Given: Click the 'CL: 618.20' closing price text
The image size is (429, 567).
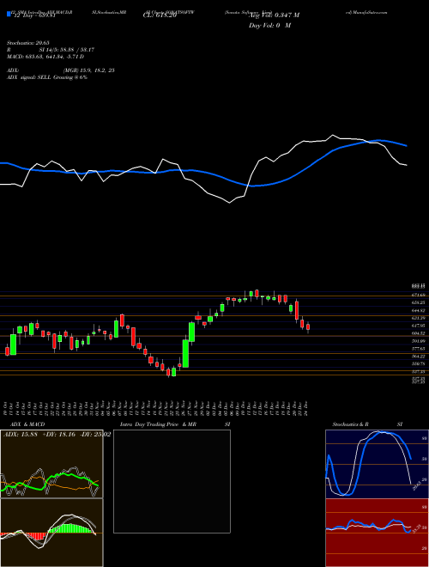Looking at the screenshot, I should (160, 15).
